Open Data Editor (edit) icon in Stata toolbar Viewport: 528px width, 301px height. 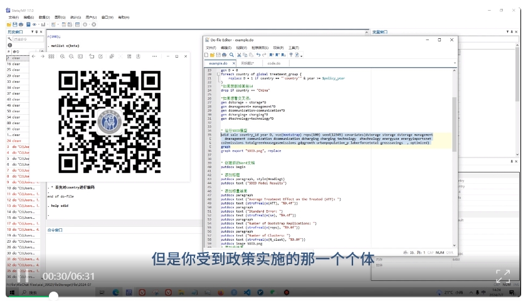(63, 24)
